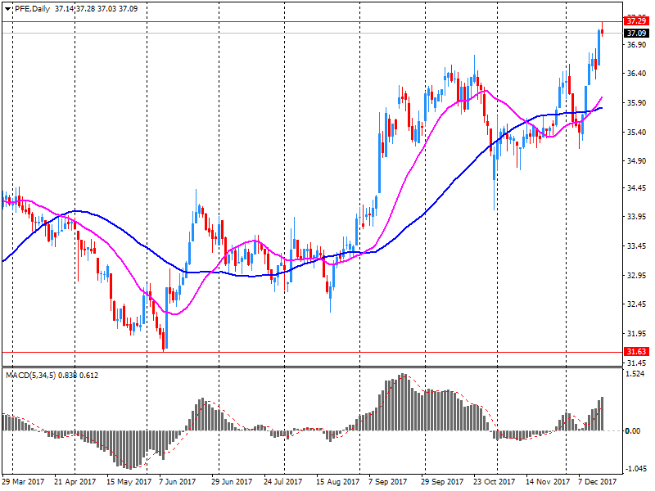This screenshot has height=491, width=655.
Task: Click the PFE,Daily chart title
Action: pyautogui.click(x=32, y=9)
